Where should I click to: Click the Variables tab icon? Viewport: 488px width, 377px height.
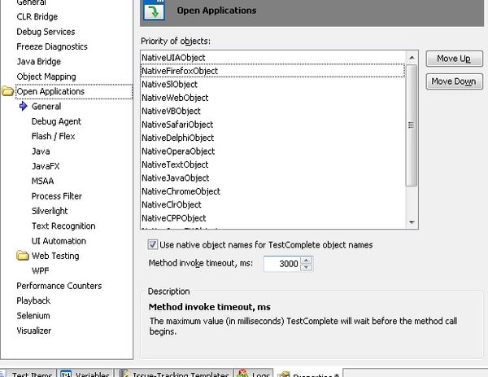[66, 374]
